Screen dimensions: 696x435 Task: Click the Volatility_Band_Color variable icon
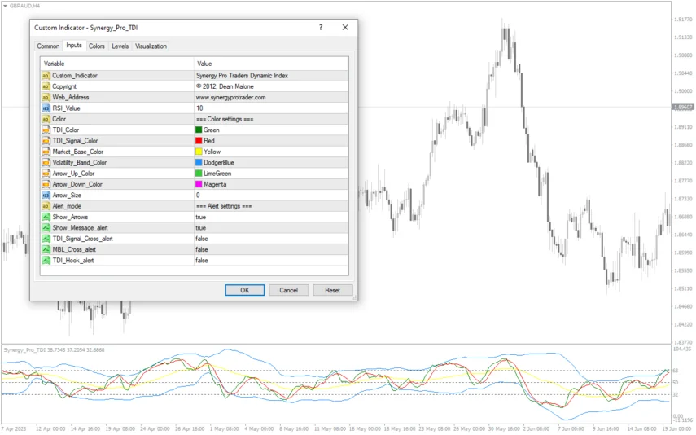[x=46, y=162]
